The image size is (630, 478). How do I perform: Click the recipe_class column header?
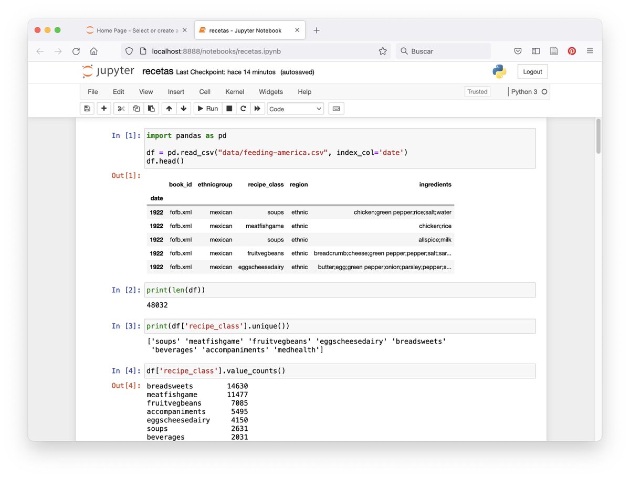266,185
